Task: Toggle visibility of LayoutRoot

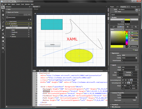Action: pos(29,24)
